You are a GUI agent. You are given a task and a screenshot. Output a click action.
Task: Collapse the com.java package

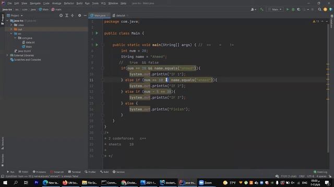(15, 38)
